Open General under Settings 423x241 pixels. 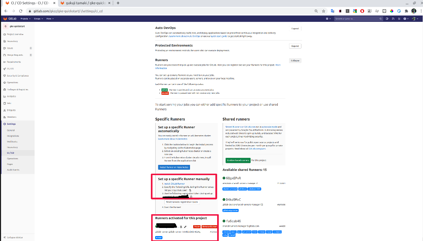pos(11,130)
